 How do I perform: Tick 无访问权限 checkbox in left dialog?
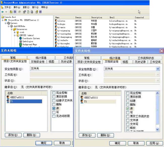(x=54, y=116)
